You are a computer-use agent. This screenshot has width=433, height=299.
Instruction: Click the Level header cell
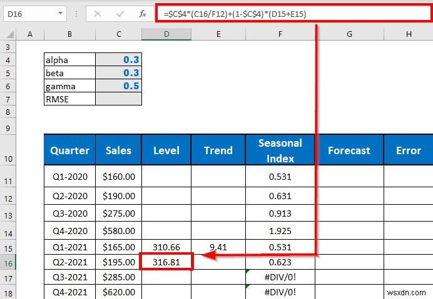tap(166, 150)
